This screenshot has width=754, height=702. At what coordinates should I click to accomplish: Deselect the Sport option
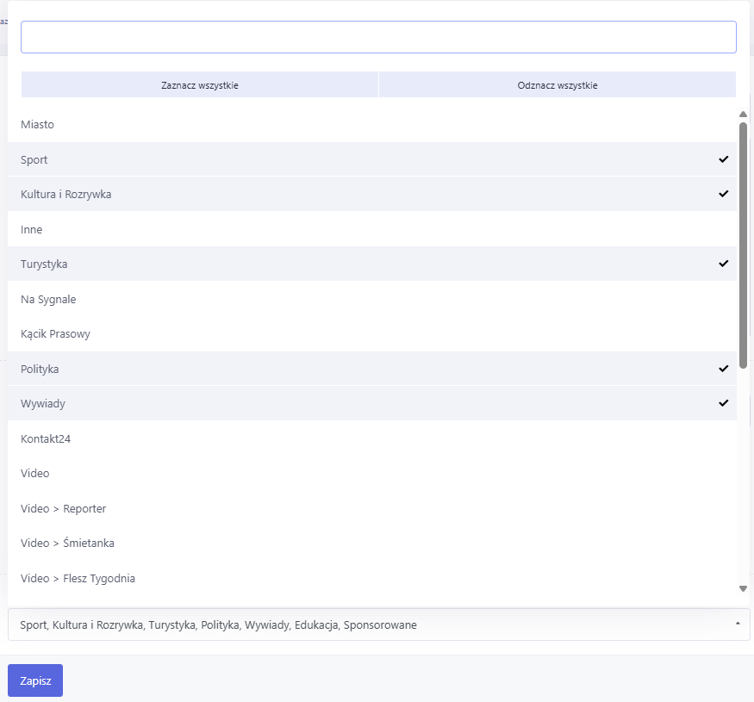(371, 159)
